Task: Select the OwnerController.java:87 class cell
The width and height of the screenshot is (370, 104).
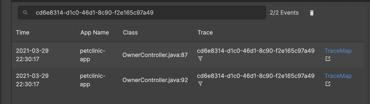Action: pyautogui.click(x=155, y=55)
